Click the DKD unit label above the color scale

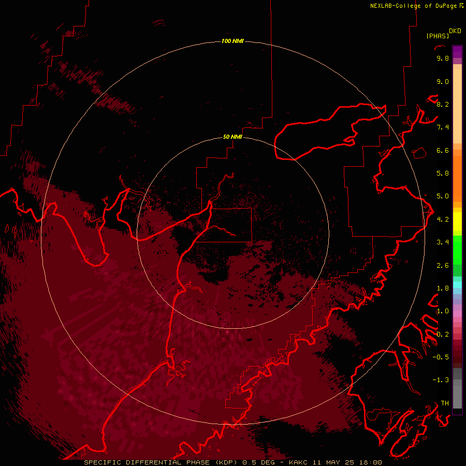455,31
